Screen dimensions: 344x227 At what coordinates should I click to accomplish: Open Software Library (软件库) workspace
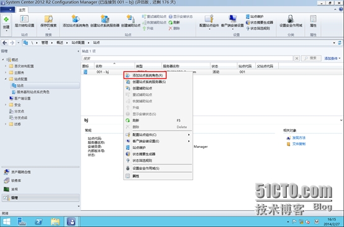tap(40, 181)
